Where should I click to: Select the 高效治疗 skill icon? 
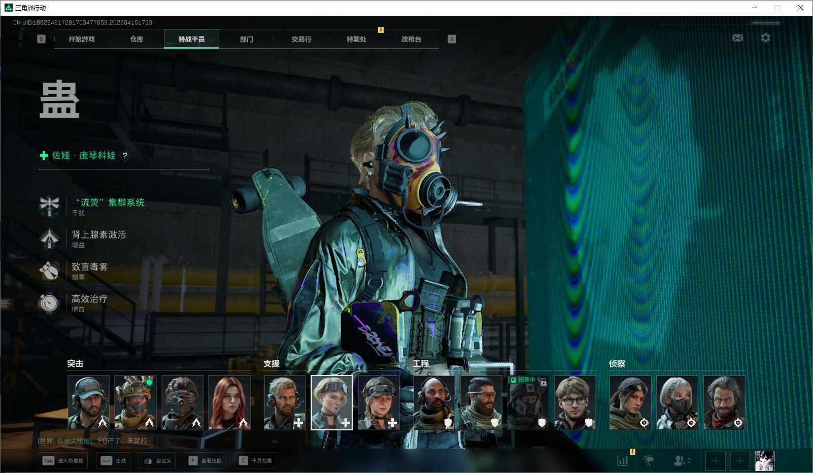tap(49, 302)
